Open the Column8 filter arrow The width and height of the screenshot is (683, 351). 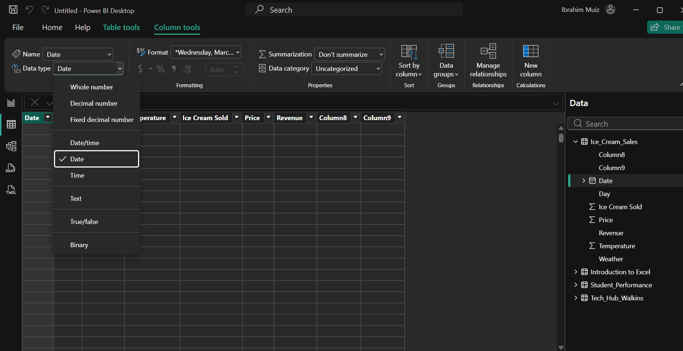click(x=355, y=117)
